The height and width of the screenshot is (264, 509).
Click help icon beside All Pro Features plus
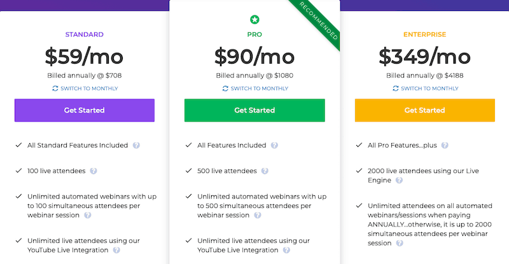click(x=445, y=145)
